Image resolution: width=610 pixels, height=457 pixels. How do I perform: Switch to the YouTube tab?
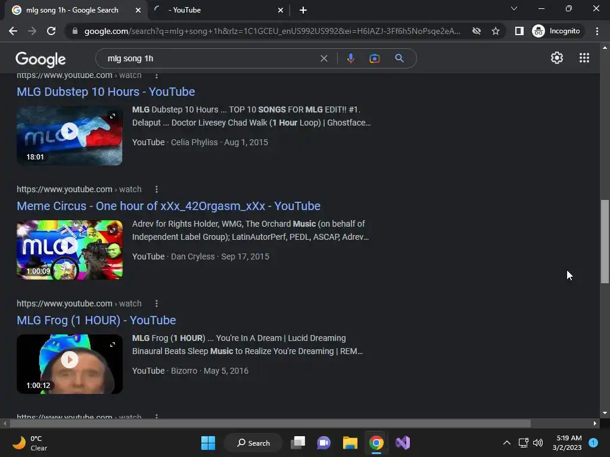218,10
